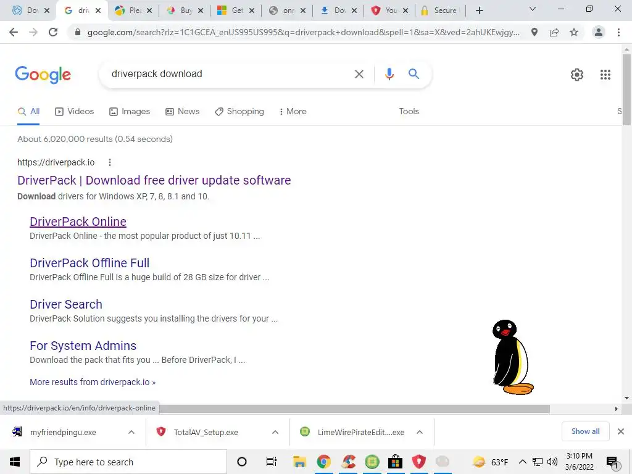Open the TotalAV_Setup.exe download
Image resolution: width=632 pixels, height=474 pixels.
206,433
